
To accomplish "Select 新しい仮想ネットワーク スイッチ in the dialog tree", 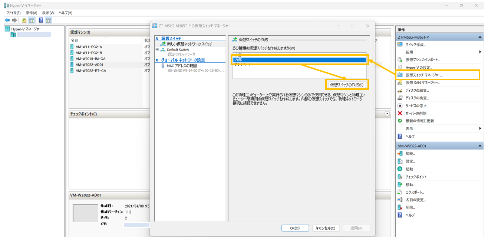I will pos(189,44).
